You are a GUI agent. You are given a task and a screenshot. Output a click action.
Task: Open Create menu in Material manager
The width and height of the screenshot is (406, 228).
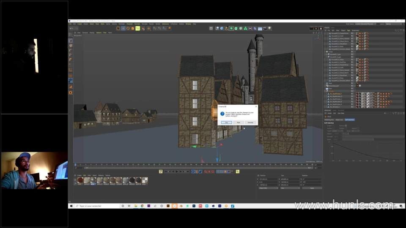click(x=79, y=175)
